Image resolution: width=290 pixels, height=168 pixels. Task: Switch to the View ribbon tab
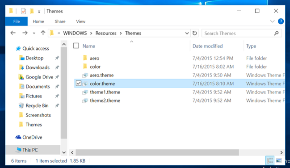81,21
